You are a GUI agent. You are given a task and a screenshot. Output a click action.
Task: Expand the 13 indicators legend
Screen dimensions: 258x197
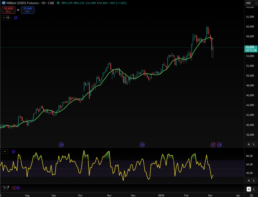(6, 18)
